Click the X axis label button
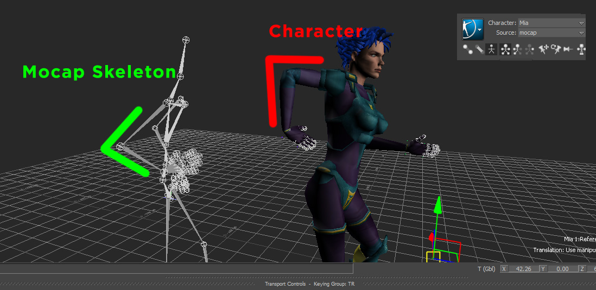 point(504,269)
